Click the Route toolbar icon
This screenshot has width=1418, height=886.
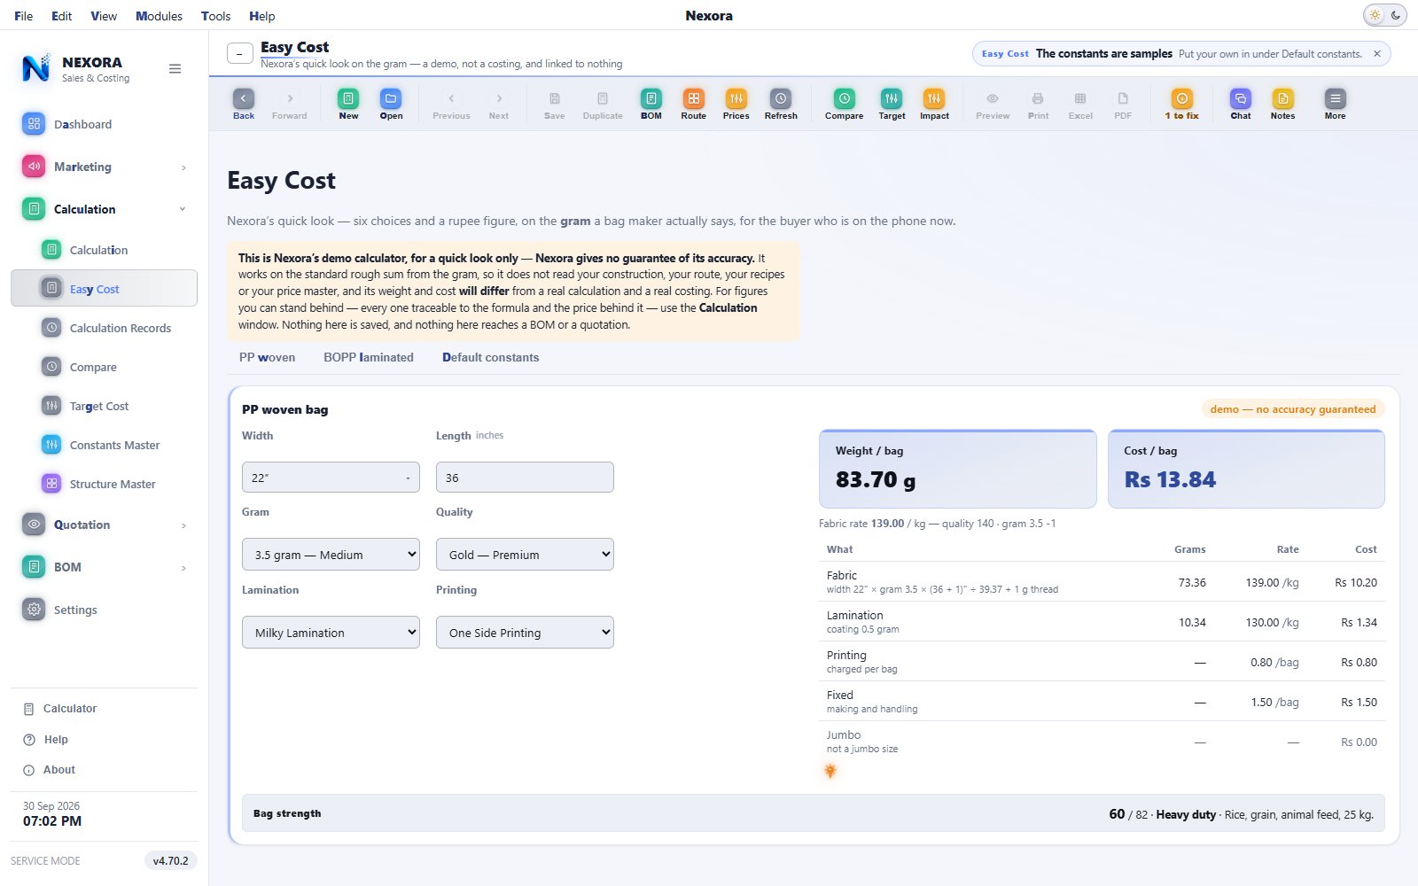694,104
